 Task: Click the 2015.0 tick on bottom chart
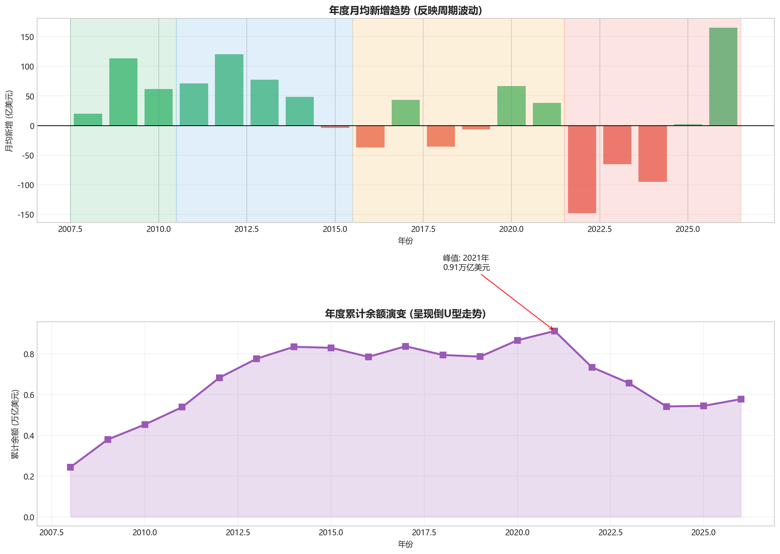coord(331,532)
